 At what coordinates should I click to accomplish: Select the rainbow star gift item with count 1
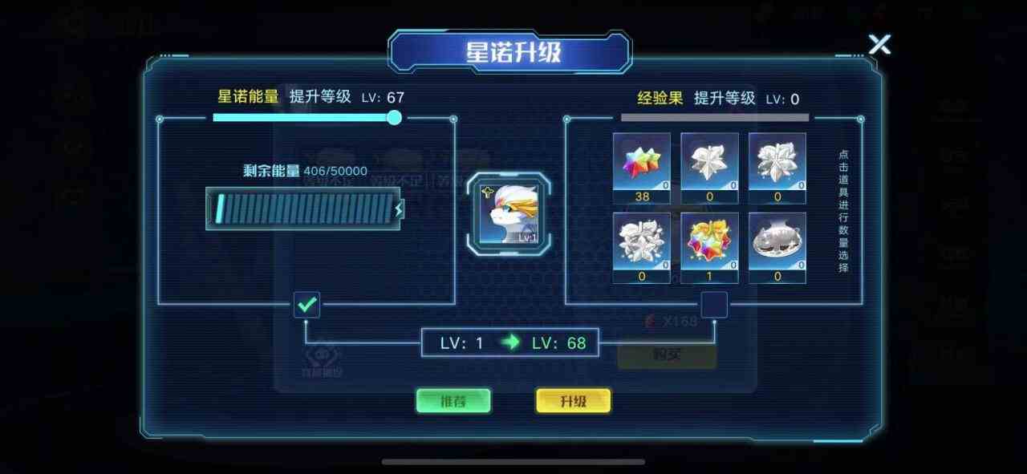pyautogui.click(x=709, y=248)
